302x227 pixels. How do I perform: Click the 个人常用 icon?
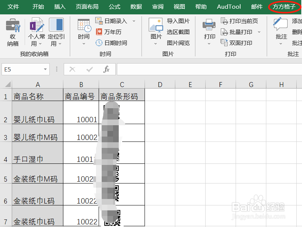[36, 25]
